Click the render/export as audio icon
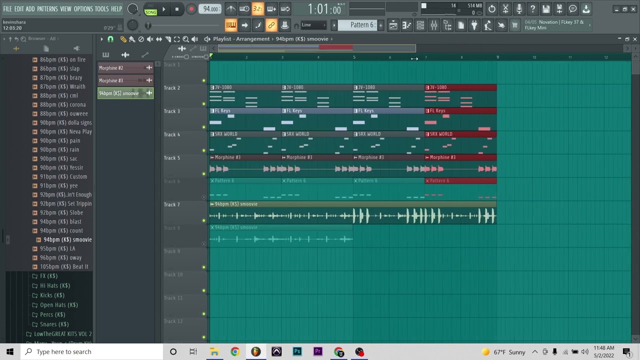Image resolution: width=640 pixels, height=360 pixels. [559, 8]
